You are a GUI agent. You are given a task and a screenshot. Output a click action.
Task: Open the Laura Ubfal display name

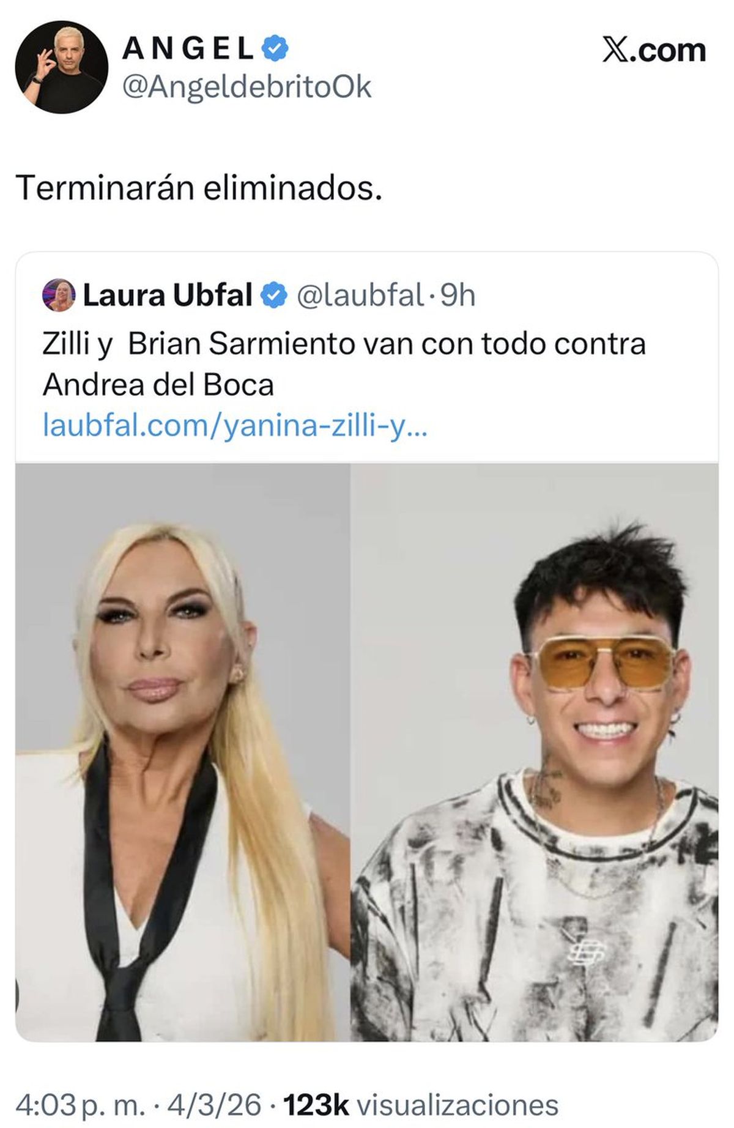(x=167, y=295)
